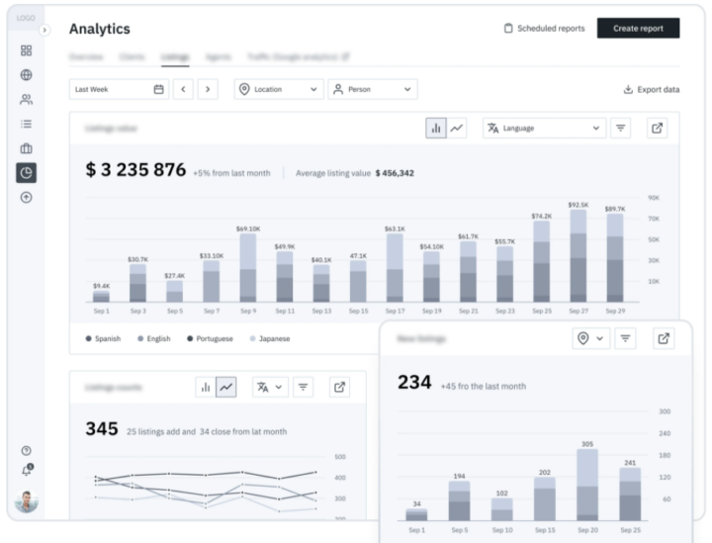This screenshot has width=712, height=543.
Task: Toggle the Spanish legend item
Action: (x=103, y=338)
